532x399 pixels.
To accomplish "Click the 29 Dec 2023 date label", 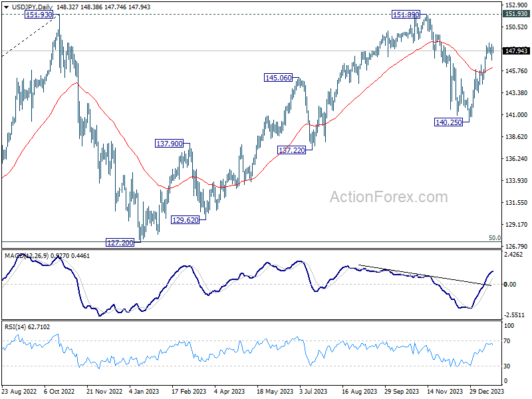I will tap(487, 391).
